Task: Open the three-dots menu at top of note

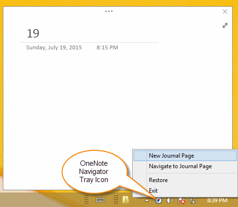Action: pyautogui.click(x=109, y=11)
